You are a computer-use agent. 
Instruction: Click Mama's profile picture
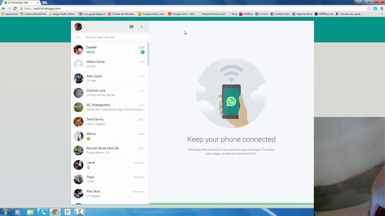[x=78, y=136]
